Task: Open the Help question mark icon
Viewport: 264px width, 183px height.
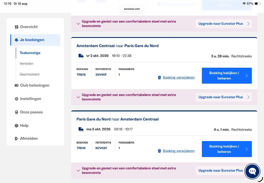Action: [x=16, y=126]
